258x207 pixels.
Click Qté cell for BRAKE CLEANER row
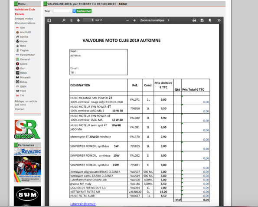(x=177, y=172)
